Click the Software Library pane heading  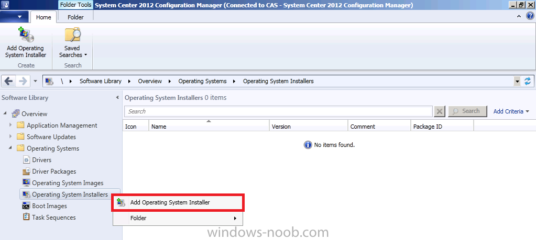click(x=25, y=98)
